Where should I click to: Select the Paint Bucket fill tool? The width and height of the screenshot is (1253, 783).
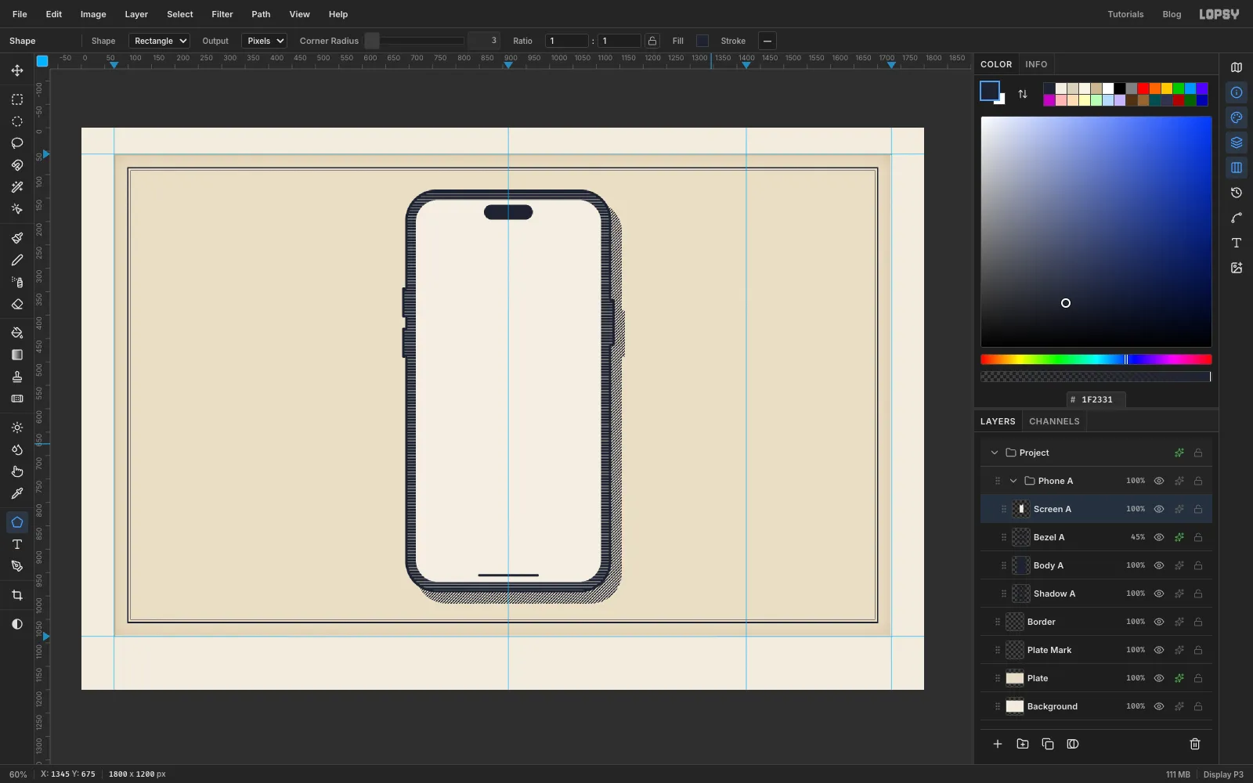[x=17, y=333]
